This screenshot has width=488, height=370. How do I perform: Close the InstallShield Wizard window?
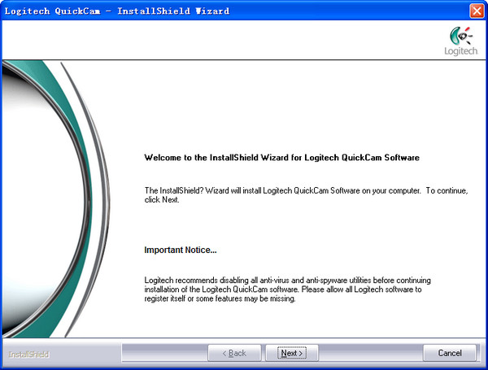[x=477, y=11]
